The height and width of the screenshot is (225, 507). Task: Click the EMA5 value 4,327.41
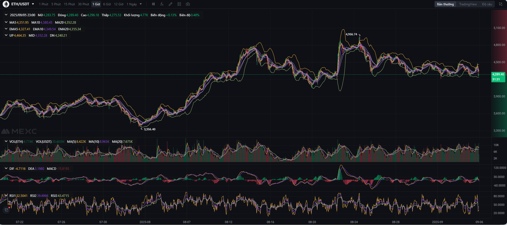point(24,29)
